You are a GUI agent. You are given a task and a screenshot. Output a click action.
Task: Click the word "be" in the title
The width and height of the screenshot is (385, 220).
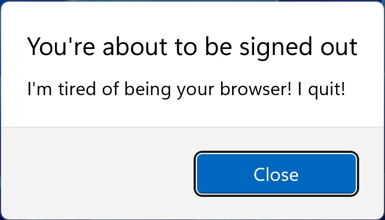point(218,46)
